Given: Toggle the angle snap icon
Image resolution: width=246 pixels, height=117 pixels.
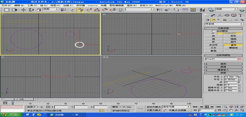Looking at the screenshot, I should [x=97, y=10].
